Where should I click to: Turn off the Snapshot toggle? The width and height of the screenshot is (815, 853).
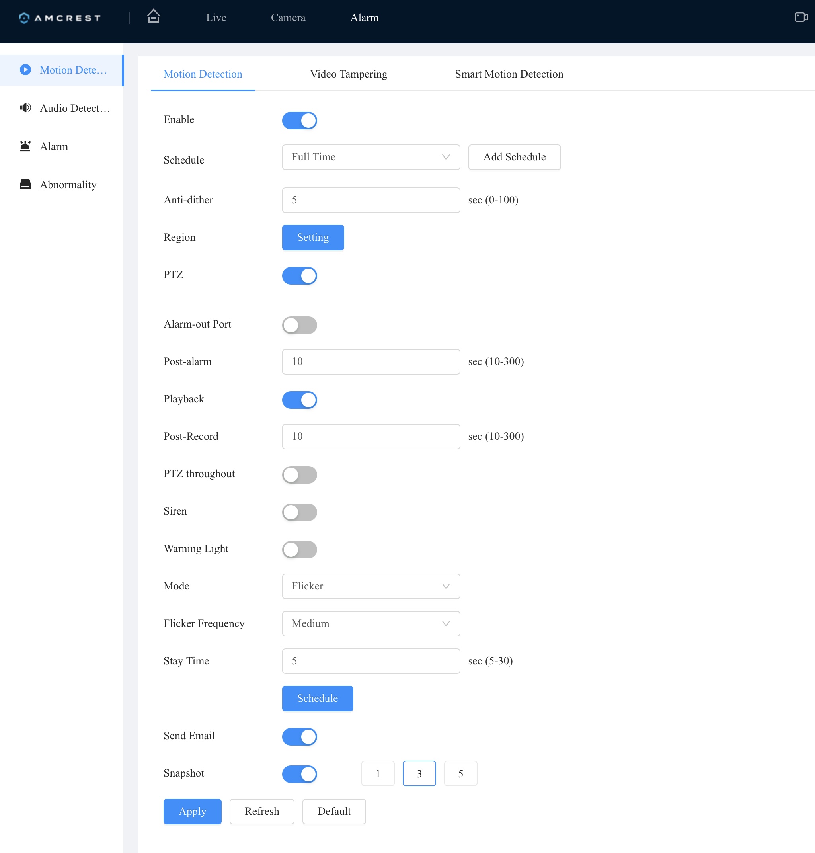pos(299,774)
